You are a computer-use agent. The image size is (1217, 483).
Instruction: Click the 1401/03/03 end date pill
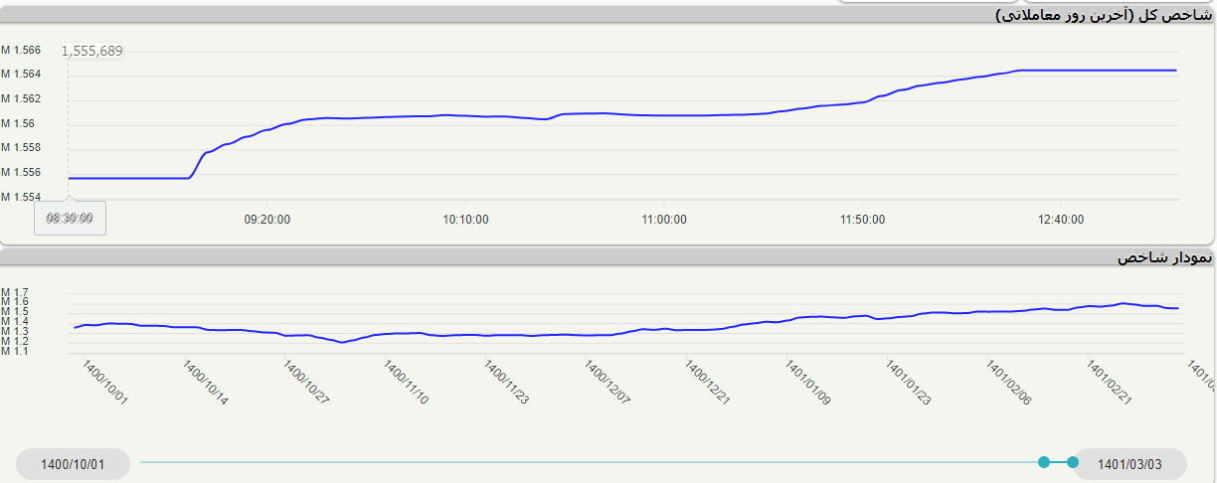click(x=1130, y=464)
